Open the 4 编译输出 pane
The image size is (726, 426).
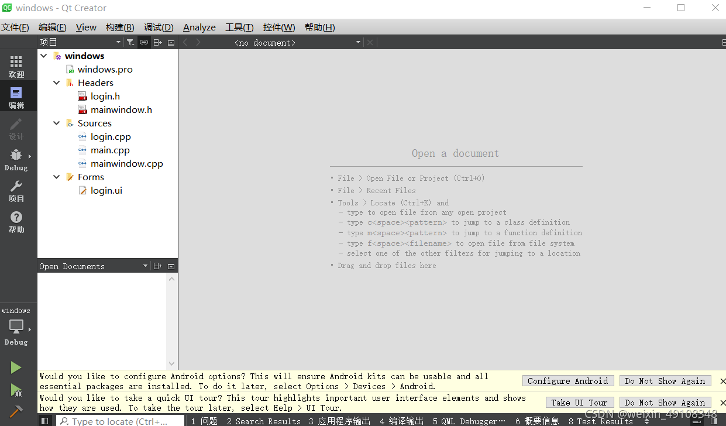[402, 421]
